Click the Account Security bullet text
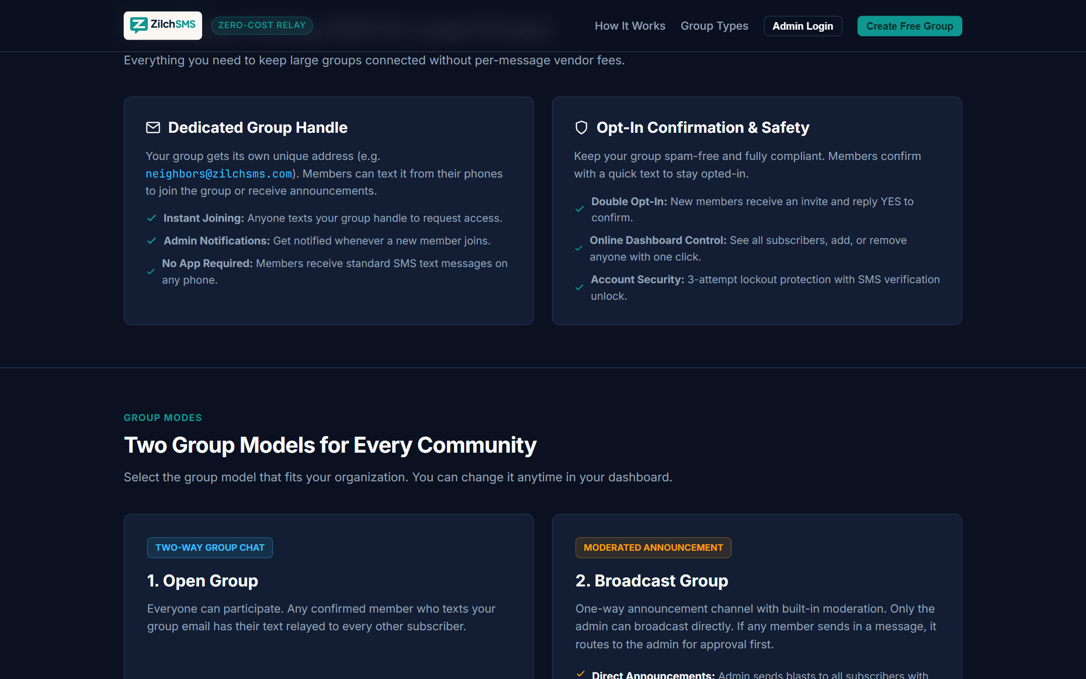1086x679 pixels. point(765,288)
